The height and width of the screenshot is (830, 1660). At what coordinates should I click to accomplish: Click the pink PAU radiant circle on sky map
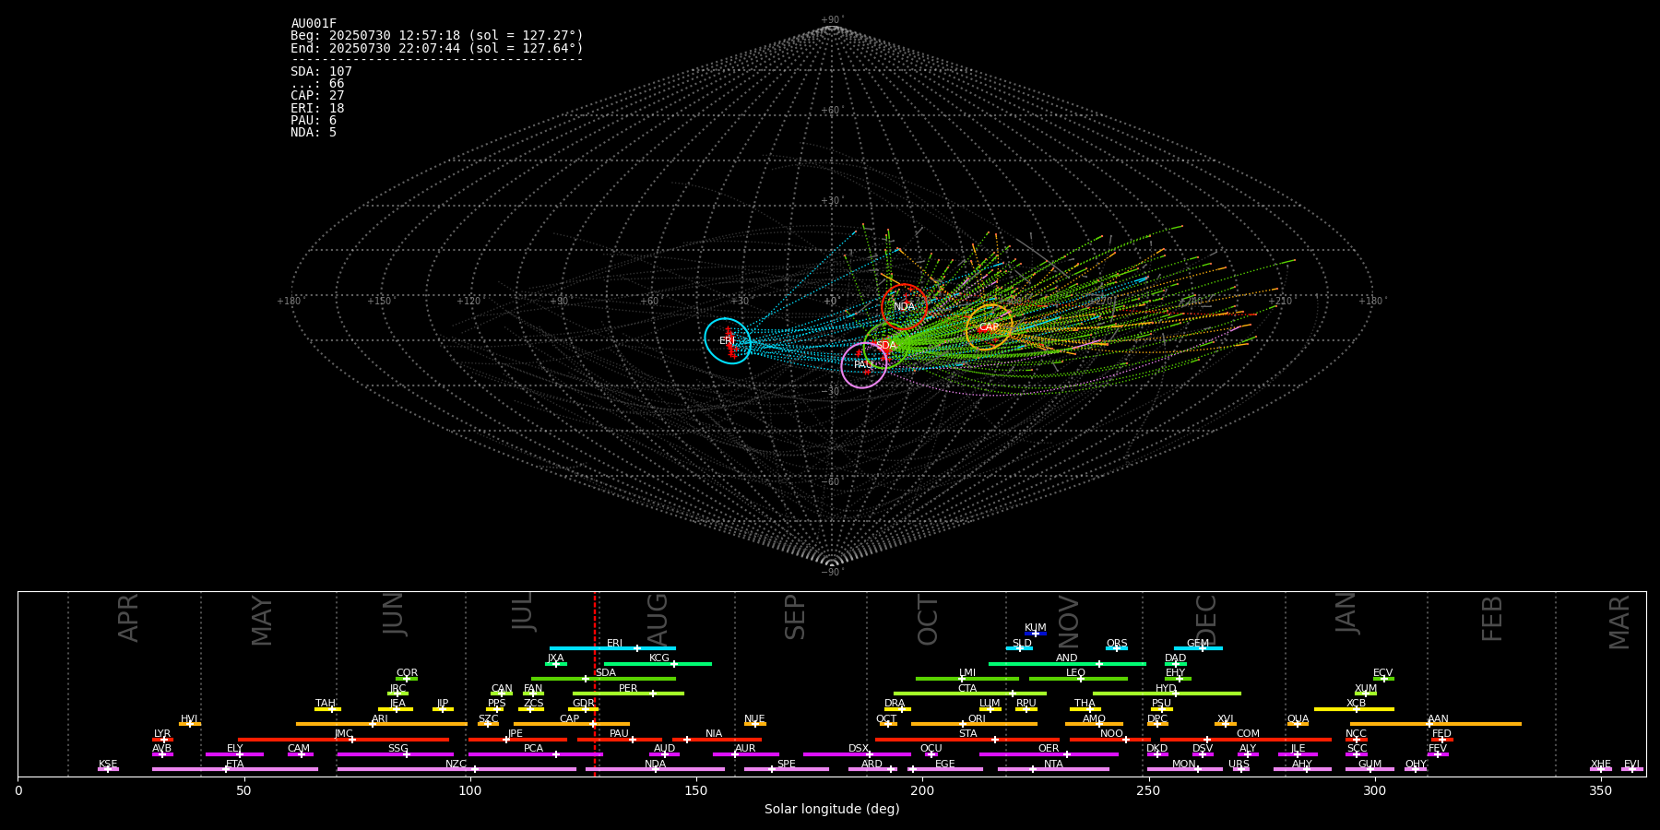(863, 365)
